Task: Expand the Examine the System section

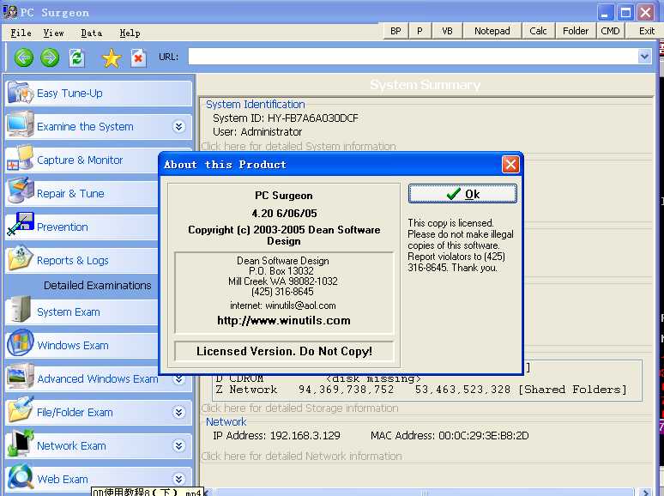Action: coord(178,126)
